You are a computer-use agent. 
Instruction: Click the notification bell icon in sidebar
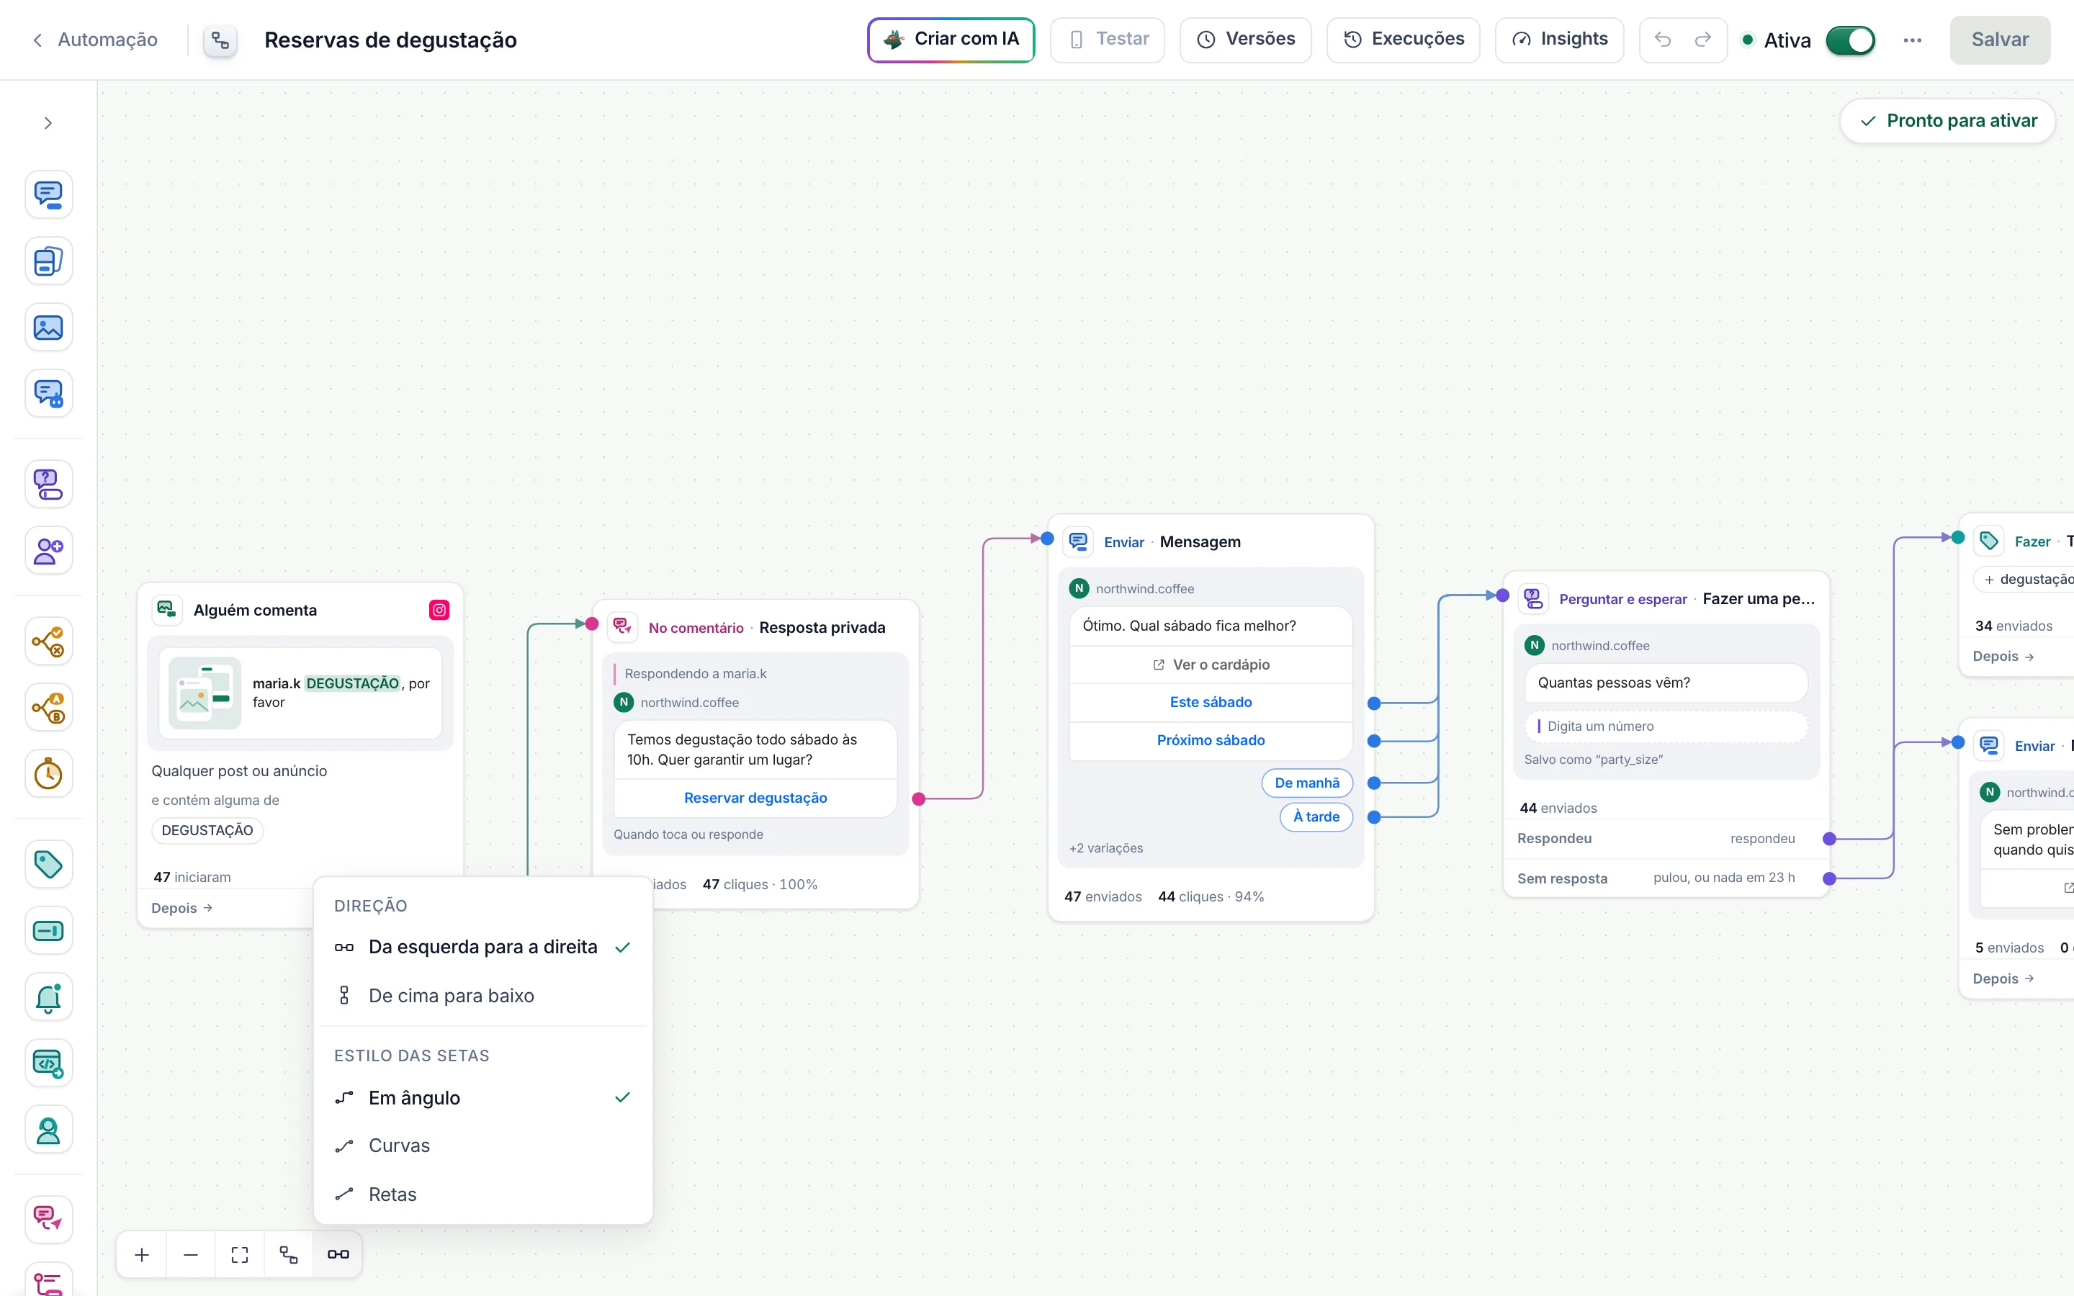[48, 997]
